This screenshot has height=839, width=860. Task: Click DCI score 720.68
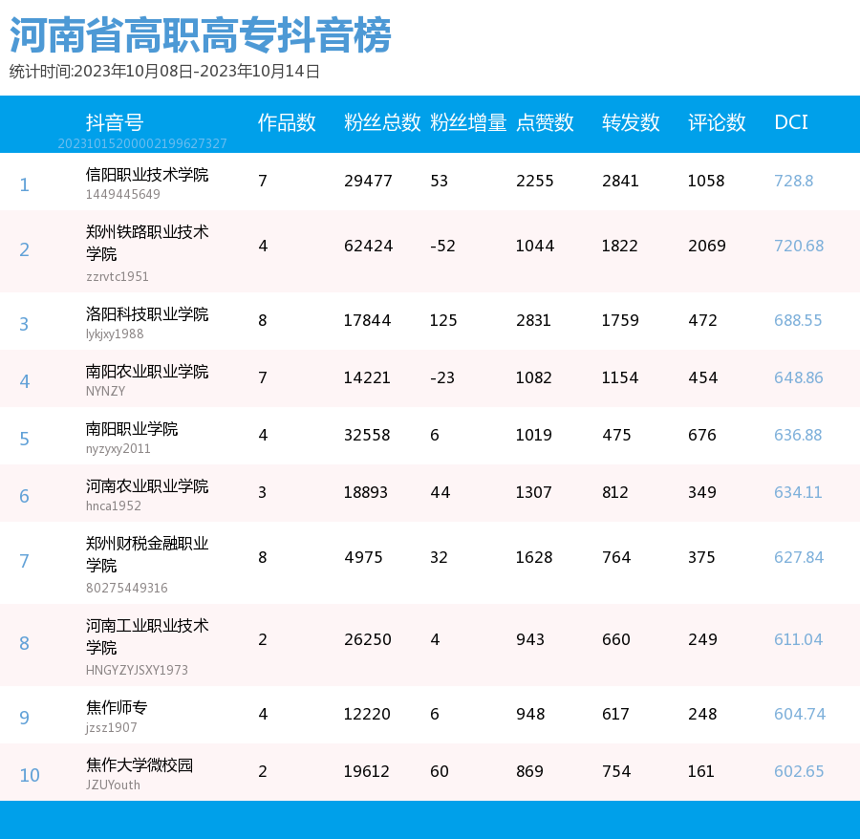pyautogui.click(x=799, y=246)
